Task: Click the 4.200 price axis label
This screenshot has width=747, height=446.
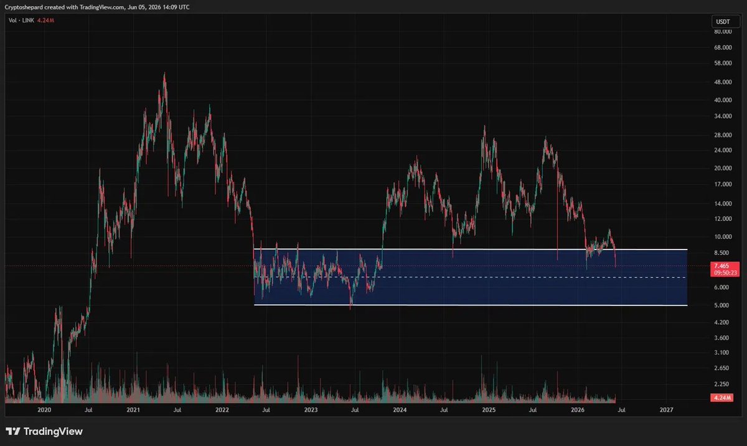Action: coord(722,322)
